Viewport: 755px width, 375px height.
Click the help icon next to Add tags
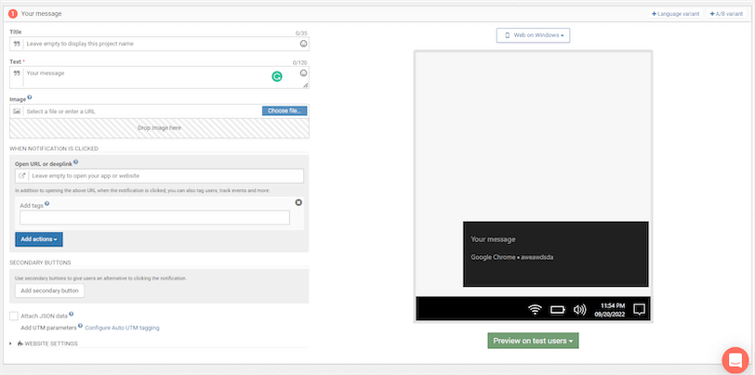47,204
